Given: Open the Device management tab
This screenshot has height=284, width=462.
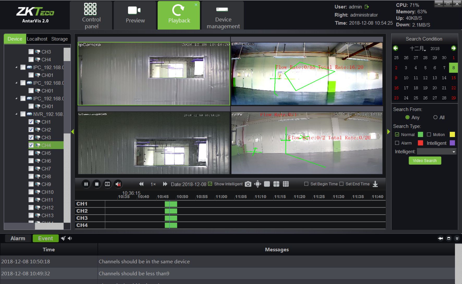Looking at the screenshot, I should [x=223, y=16].
